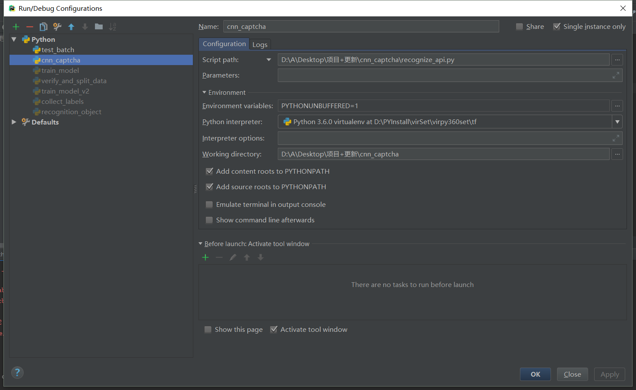Open the Script path type dropdown
Screen dimensions: 636x390
pyautogui.click(x=269, y=60)
